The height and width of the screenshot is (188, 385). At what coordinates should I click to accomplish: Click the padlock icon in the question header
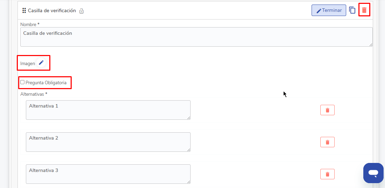81,11
